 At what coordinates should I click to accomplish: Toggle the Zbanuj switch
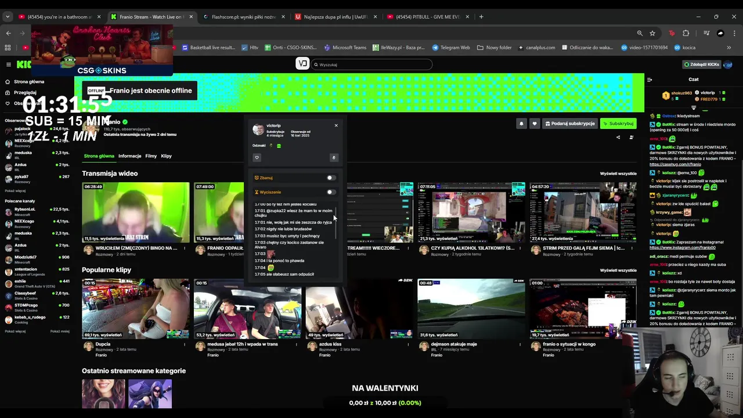pos(330,178)
